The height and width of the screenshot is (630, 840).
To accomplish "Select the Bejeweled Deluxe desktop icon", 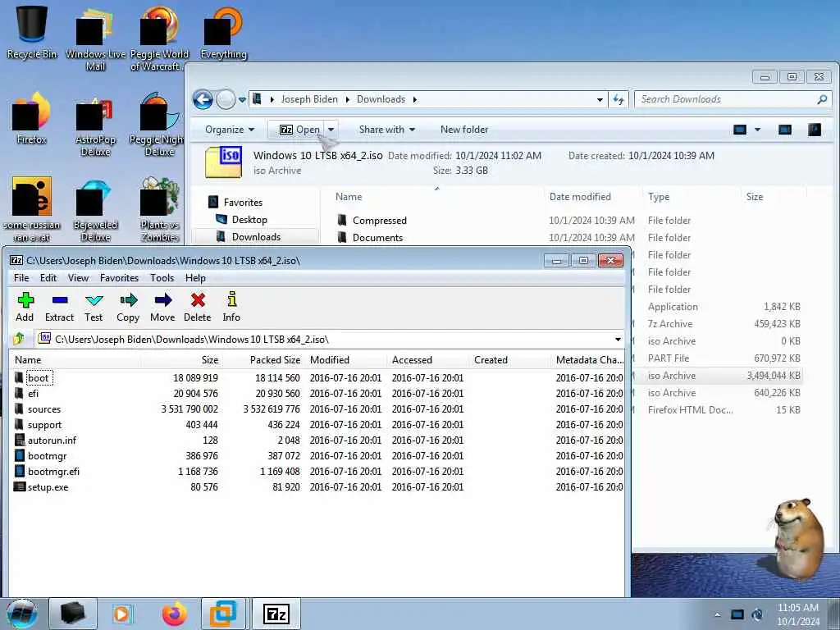I will 95,211.
